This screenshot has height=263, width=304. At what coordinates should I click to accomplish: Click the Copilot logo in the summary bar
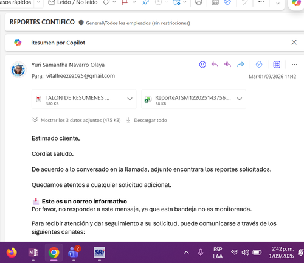click(18, 43)
